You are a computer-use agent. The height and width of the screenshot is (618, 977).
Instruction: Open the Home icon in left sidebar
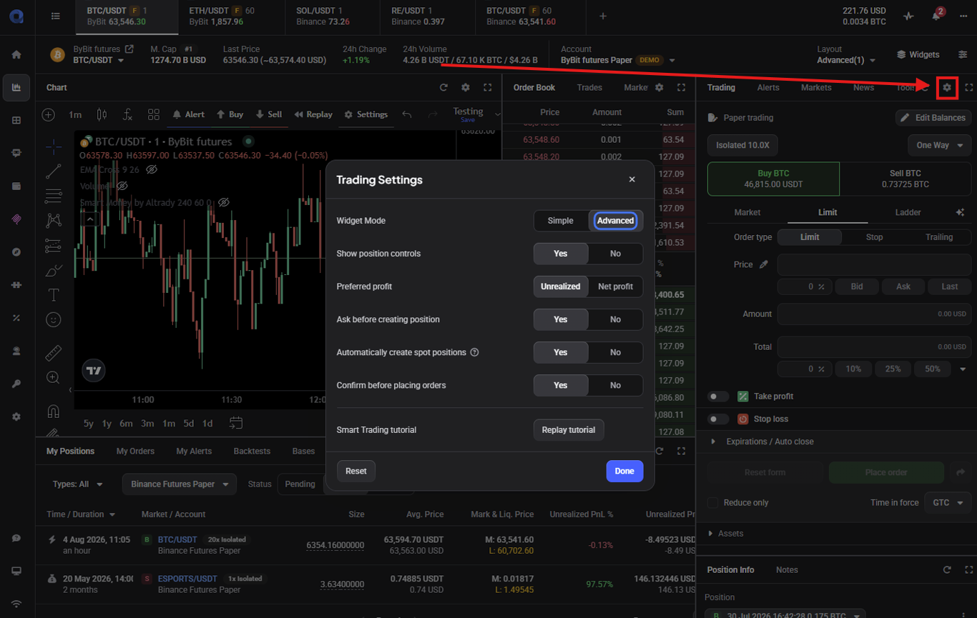pyautogui.click(x=16, y=55)
